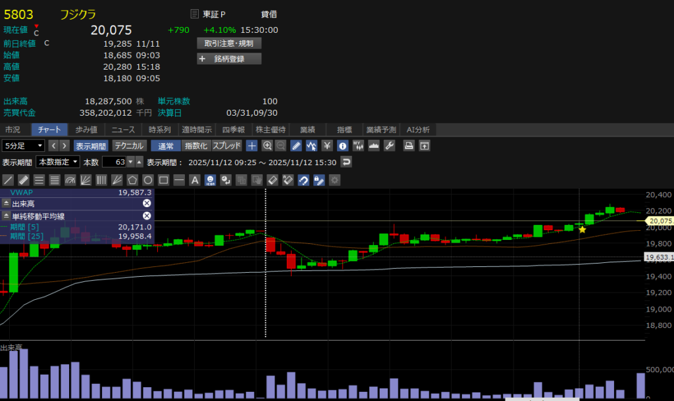
Task: Click the zoom in magnifier icon
Action: [267, 146]
